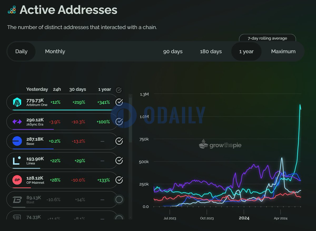Click the Arbitrum One teal progress bar
The image size is (316, 231).
[x=63, y=110]
